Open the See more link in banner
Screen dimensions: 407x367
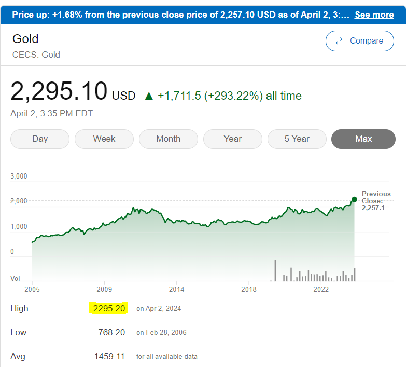click(x=374, y=15)
